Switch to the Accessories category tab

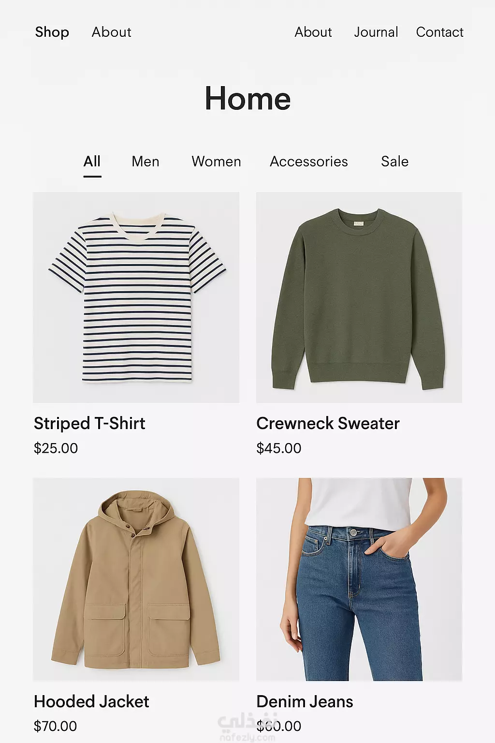[x=309, y=162]
